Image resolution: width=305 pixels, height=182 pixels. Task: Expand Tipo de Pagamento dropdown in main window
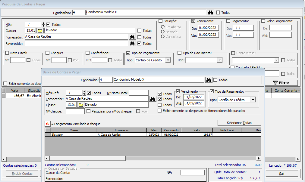[168, 60]
